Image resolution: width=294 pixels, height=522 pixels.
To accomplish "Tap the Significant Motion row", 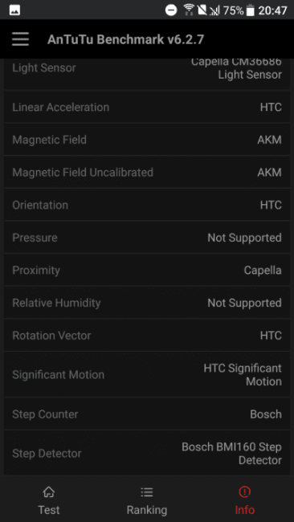I will coord(147,375).
